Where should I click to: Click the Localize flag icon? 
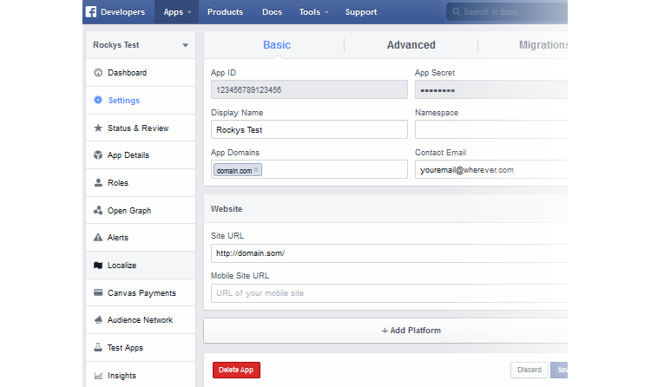tap(98, 265)
